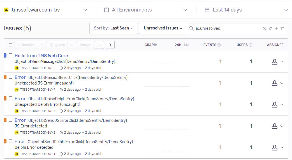Screen dimensions: 292x160
Task: Assign the JS Error detected issue via person icon
Action: tap(275, 126)
